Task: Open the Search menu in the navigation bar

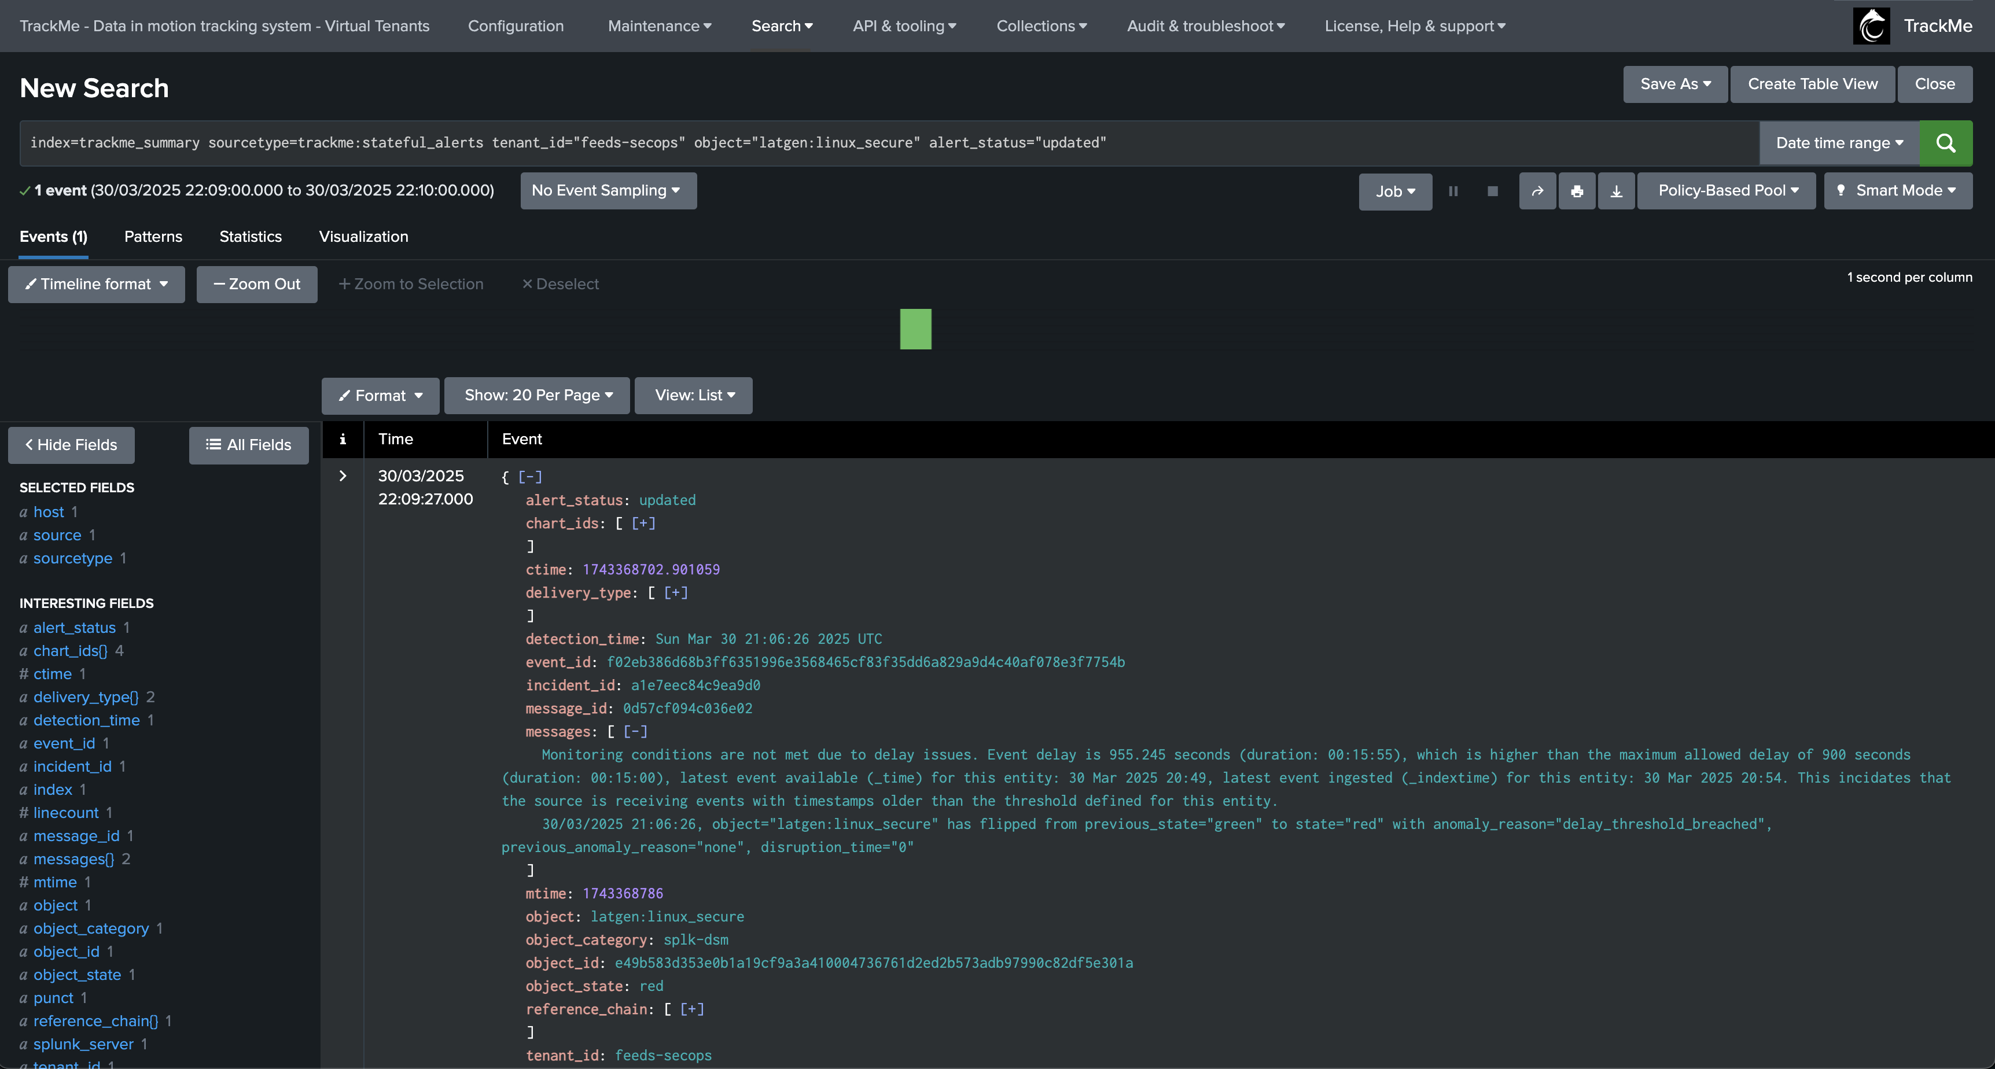Action: [x=782, y=26]
